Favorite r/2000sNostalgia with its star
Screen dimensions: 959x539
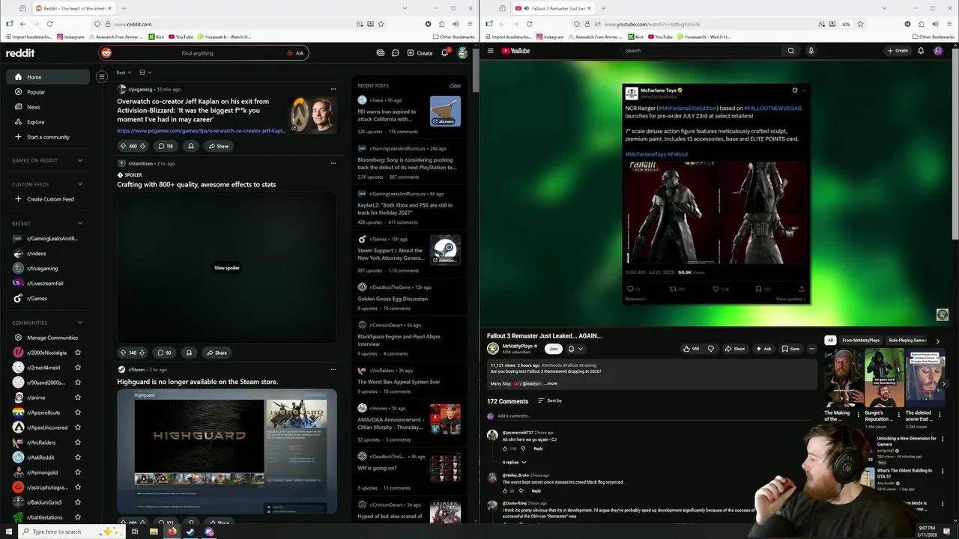click(x=78, y=353)
